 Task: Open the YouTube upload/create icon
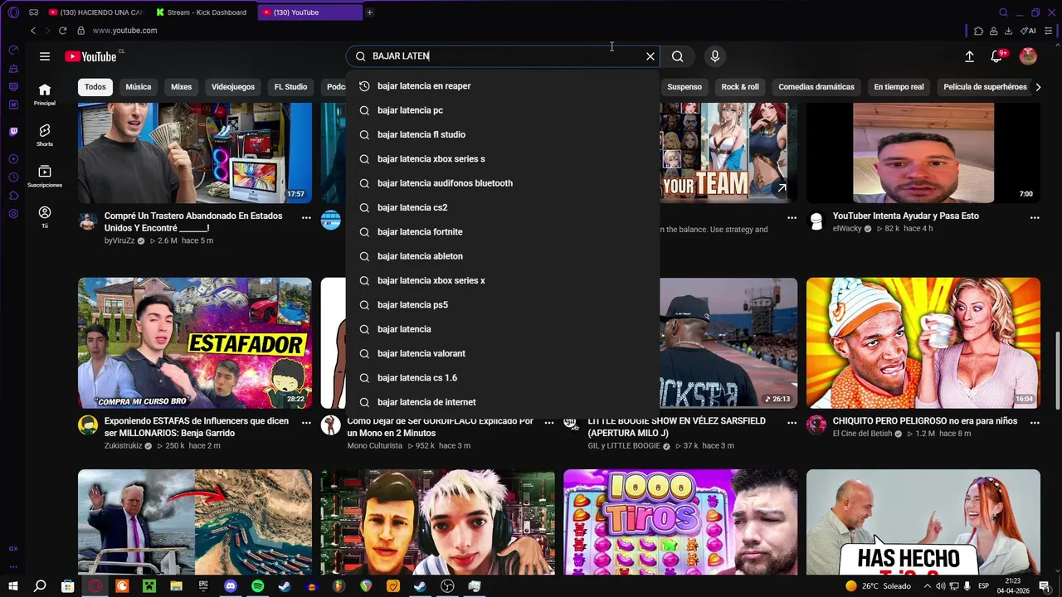click(x=969, y=56)
